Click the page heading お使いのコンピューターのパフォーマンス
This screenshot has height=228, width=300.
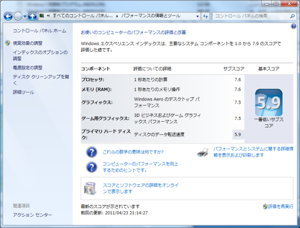tap(133, 32)
